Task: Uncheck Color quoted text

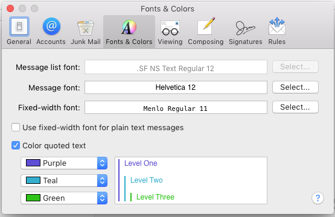Action: click(x=16, y=145)
